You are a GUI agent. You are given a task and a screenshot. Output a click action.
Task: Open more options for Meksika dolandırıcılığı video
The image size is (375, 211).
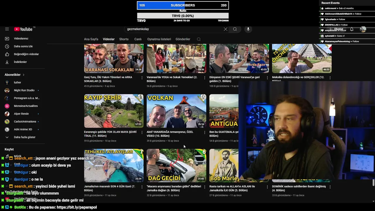click(330, 78)
